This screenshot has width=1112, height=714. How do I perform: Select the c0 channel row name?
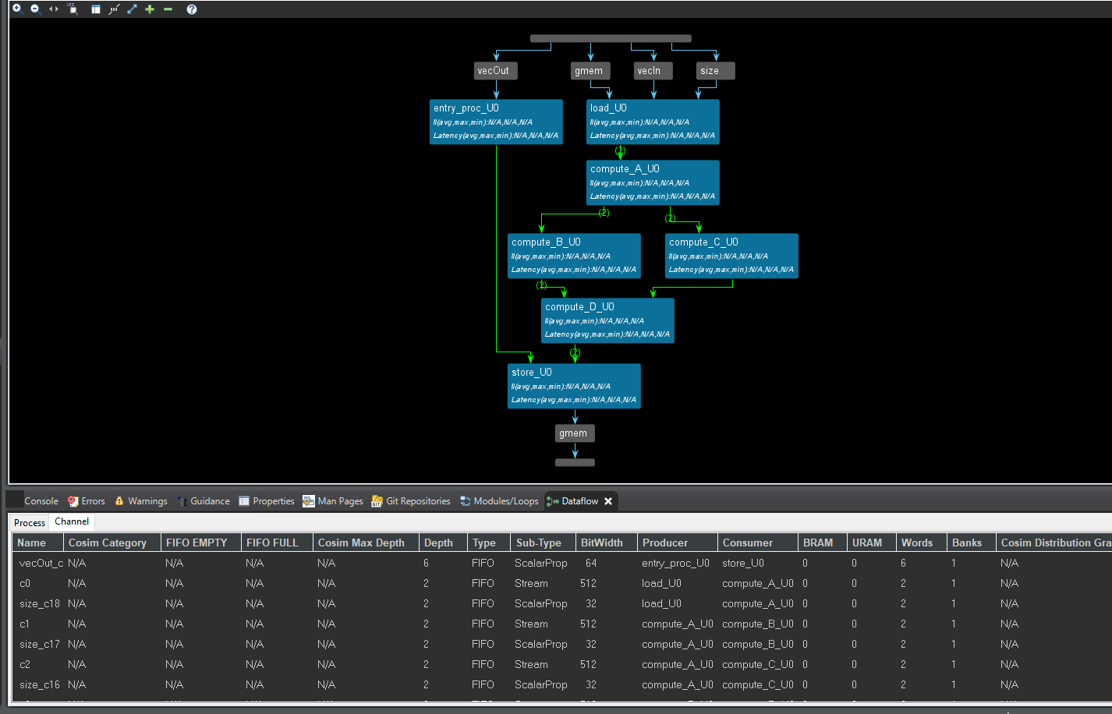pos(25,583)
